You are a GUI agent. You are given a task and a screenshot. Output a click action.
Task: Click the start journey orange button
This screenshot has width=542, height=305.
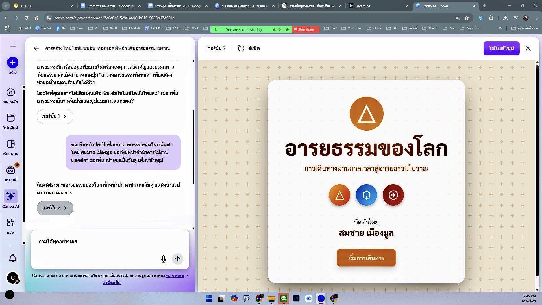tap(366, 258)
